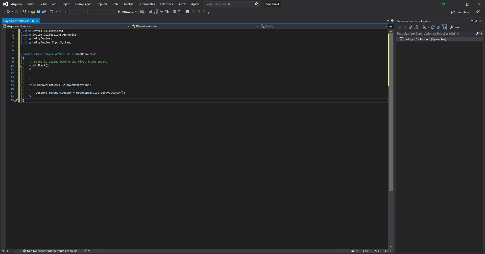Open the Arquivo menu
This screenshot has height=254, width=485.
coord(16,4)
